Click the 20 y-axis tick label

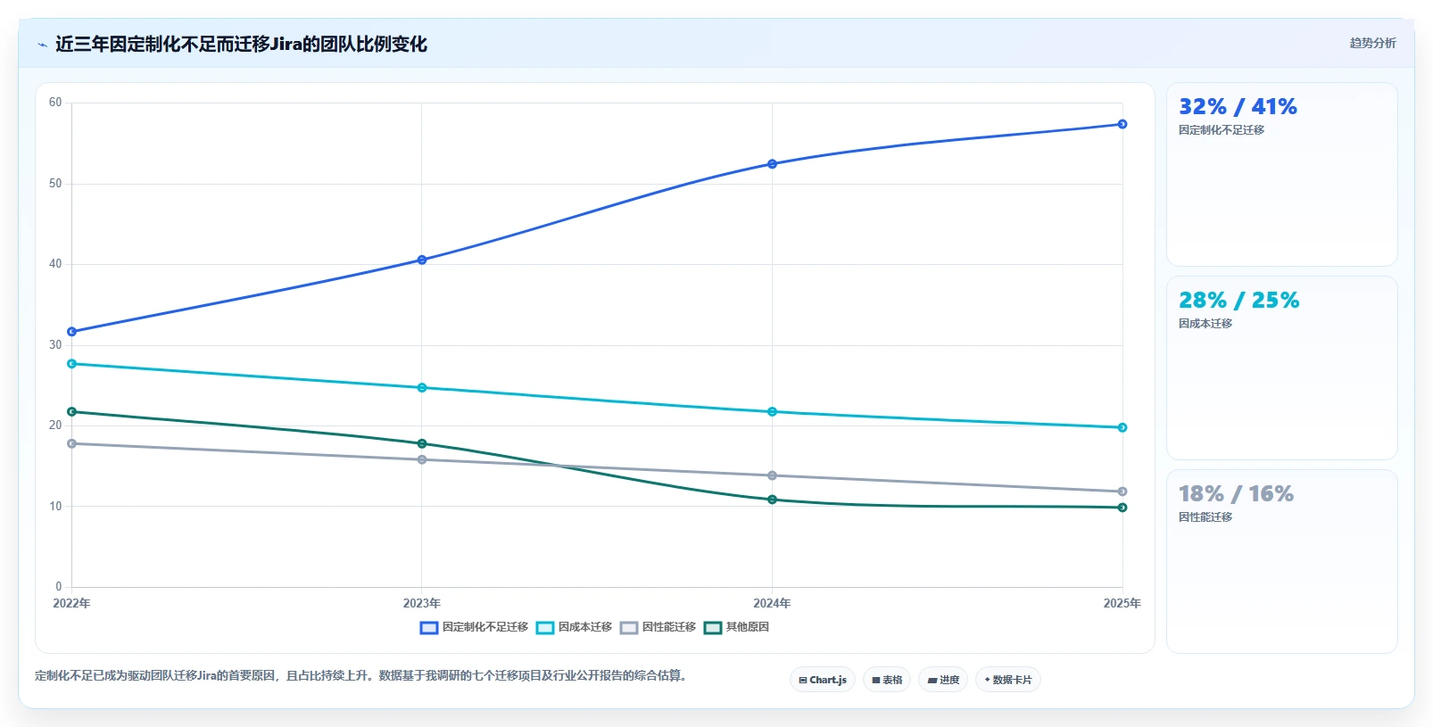tap(55, 425)
